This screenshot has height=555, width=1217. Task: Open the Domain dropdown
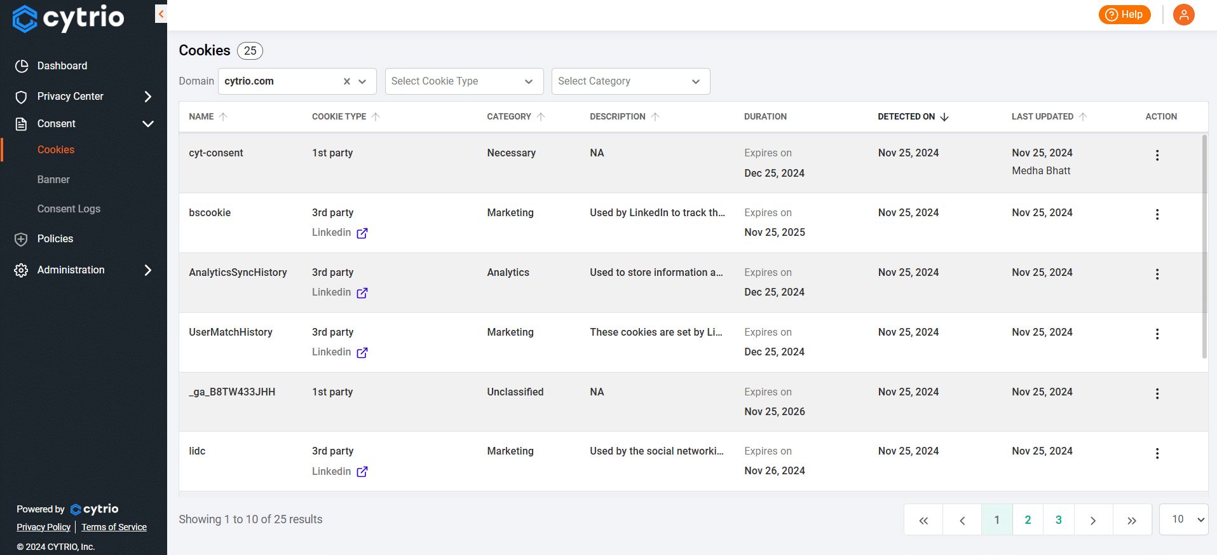(362, 81)
